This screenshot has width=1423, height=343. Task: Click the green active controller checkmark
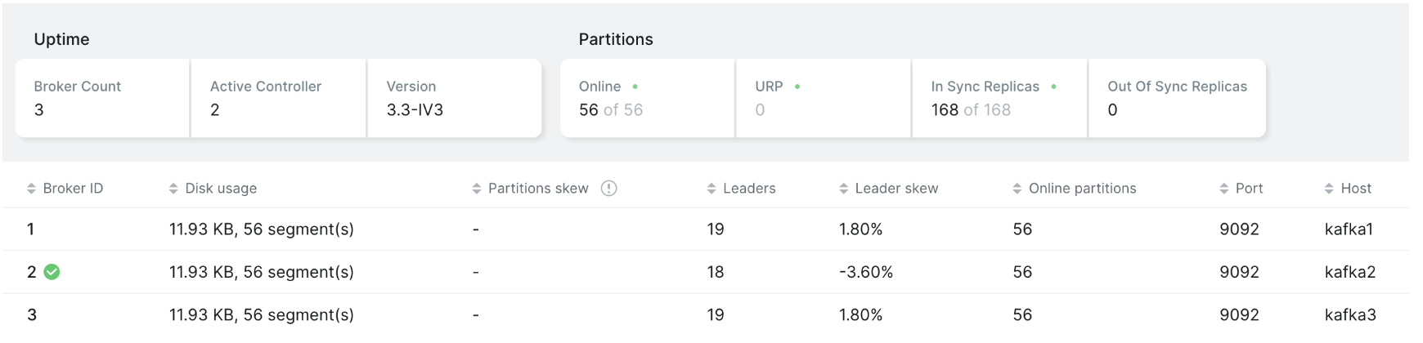click(x=52, y=272)
